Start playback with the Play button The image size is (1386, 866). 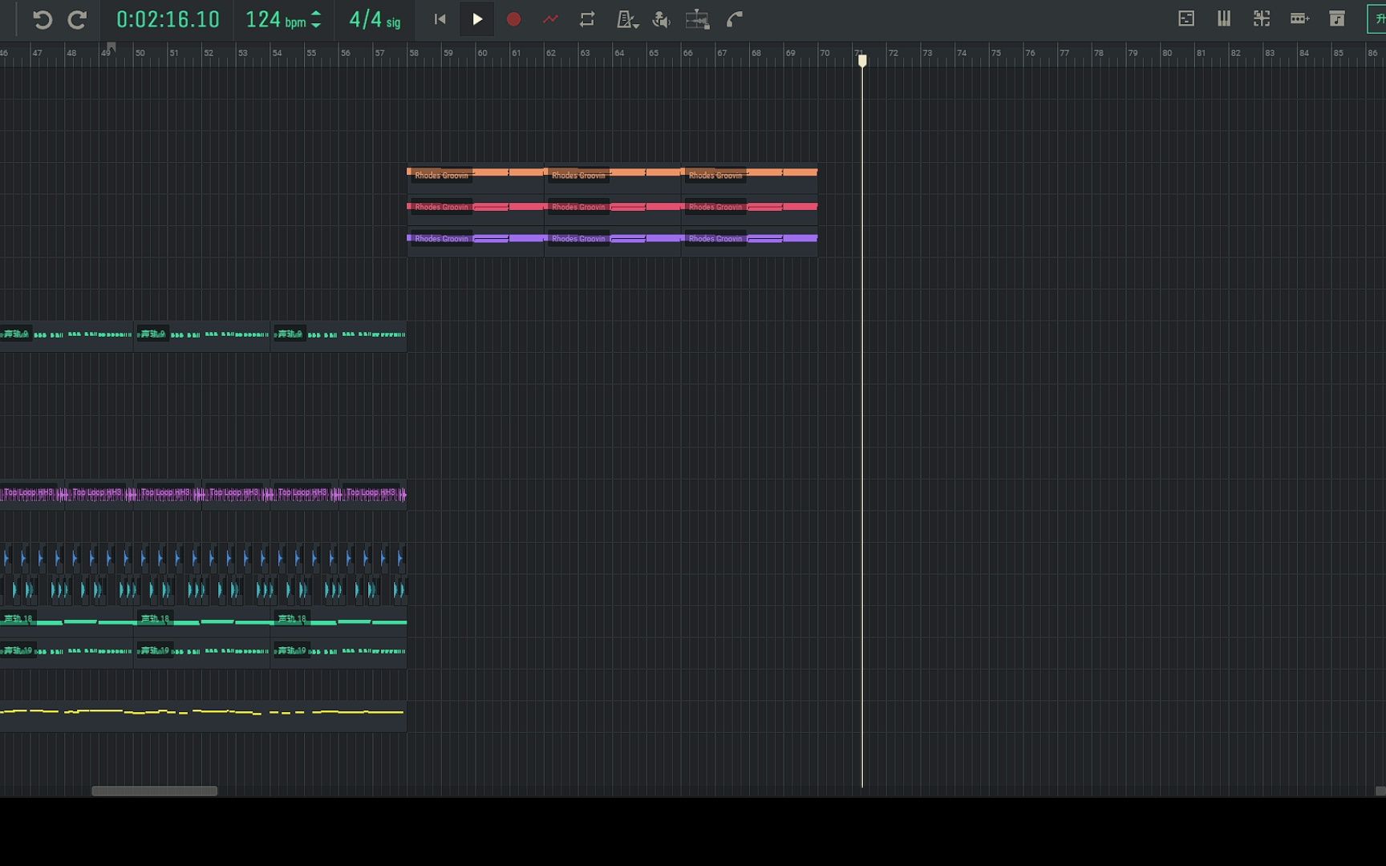(x=477, y=19)
